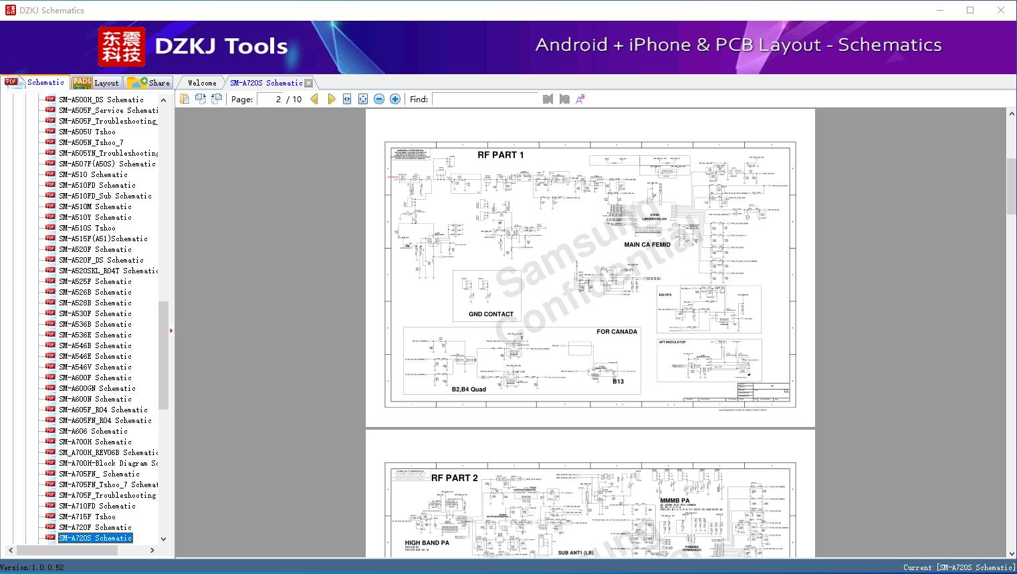Click PDF icon beside SM-A546B Schematic
Image resolution: width=1017 pixels, height=574 pixels.
(x=50, y=345)
